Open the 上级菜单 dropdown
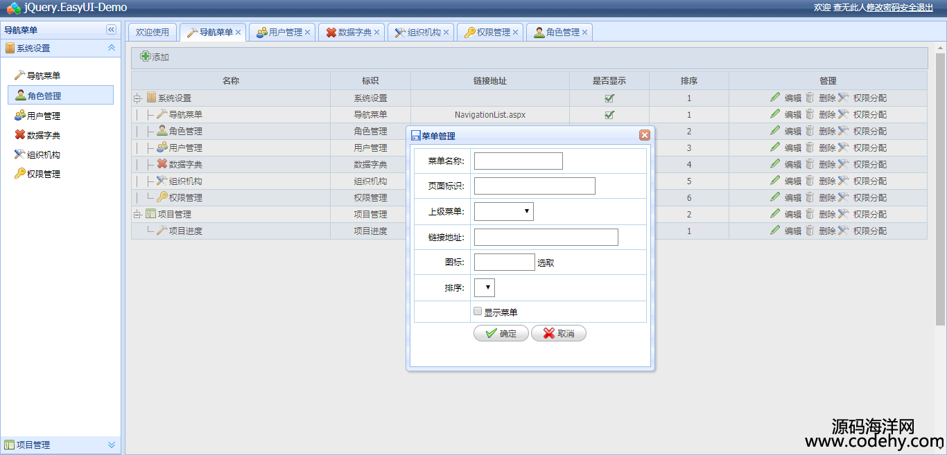The image size is (947, 455). (504, 211)
